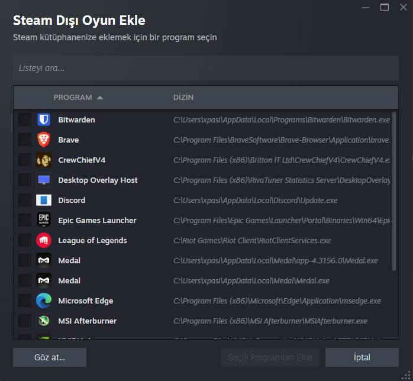
Task: Click the Bitwarden.exe directory path
Action: pos(282,120)
